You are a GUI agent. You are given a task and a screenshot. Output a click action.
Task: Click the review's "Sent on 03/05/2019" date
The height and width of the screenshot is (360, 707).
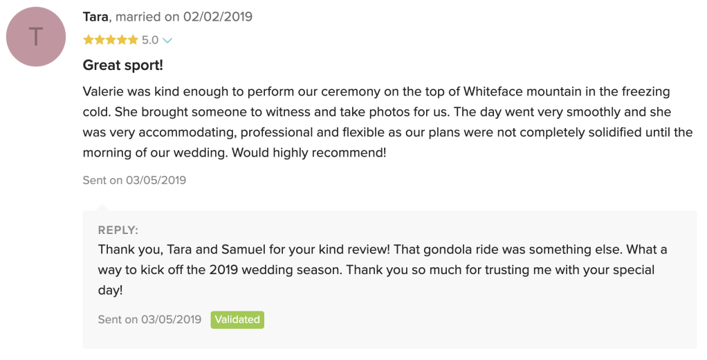tap(134, 181)
